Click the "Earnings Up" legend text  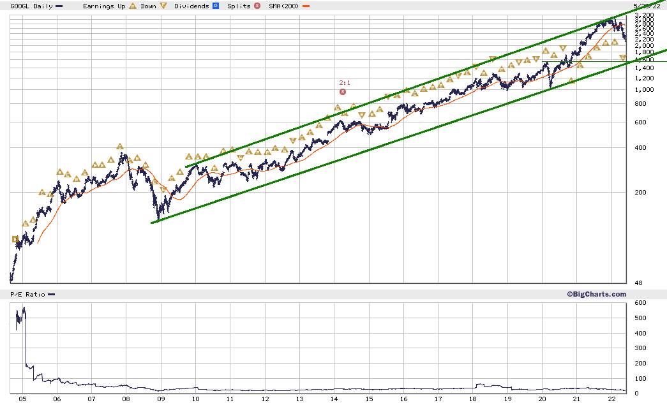104,6
